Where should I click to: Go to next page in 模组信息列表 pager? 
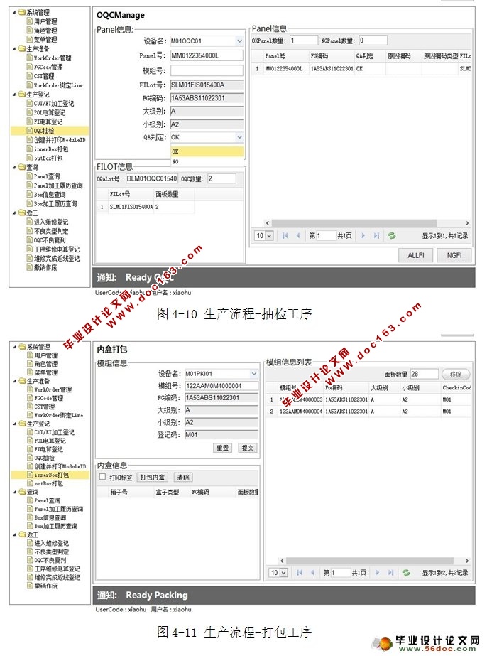point(377,572)
